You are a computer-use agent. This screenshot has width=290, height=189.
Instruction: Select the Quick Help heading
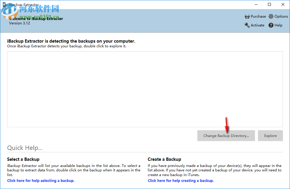pyautogui.click(x=24, y=148)
